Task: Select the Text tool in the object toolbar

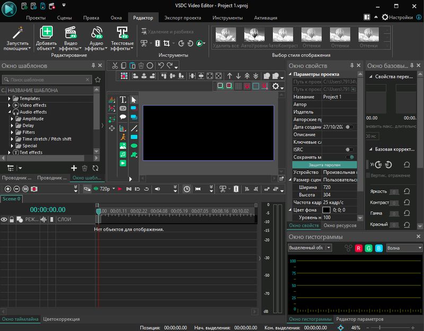Action: tap(123, 100)
